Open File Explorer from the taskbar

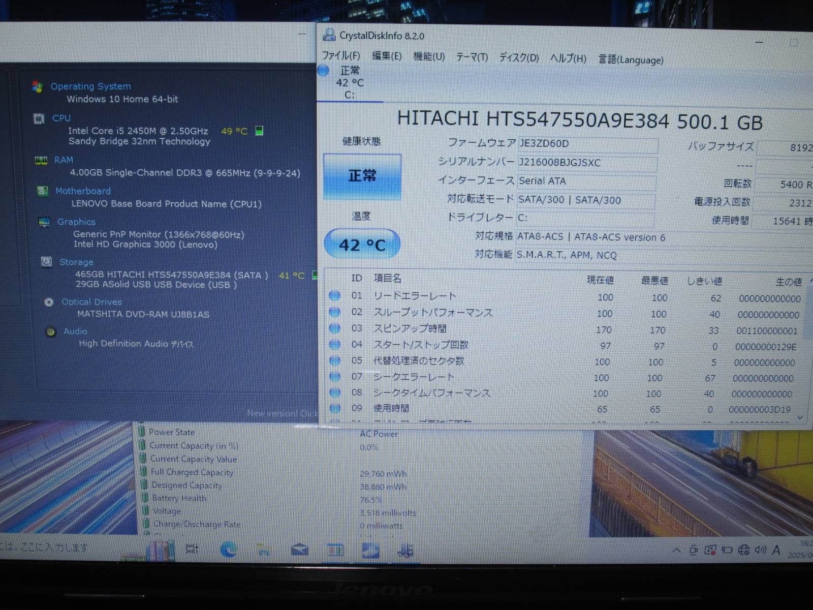coord(264,550)
